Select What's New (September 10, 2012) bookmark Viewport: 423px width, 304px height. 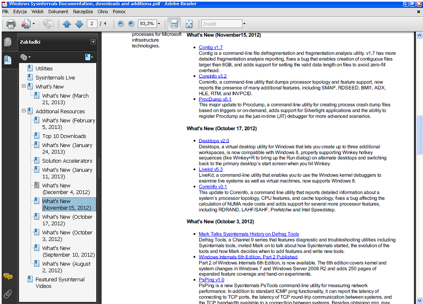(x=69, y=251)
